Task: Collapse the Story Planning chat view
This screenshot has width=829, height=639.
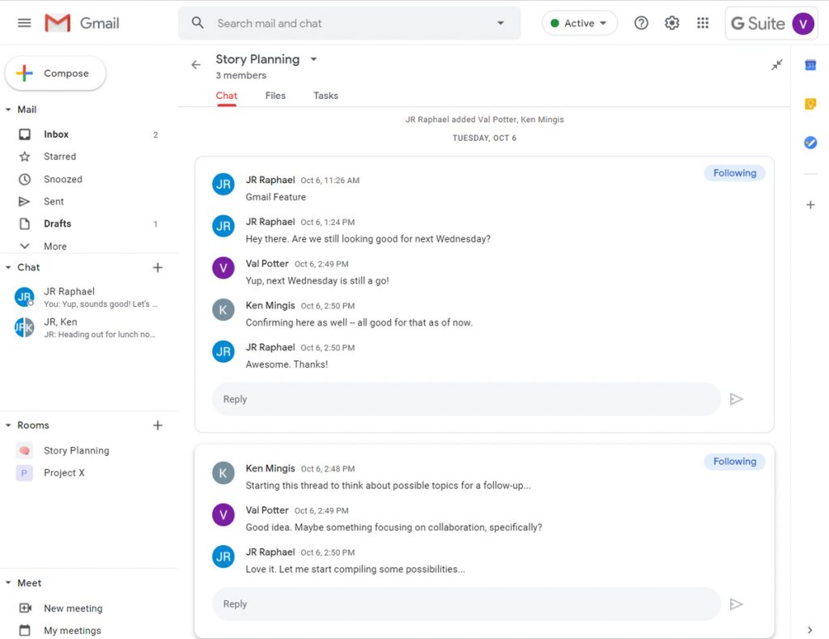Action: 776,64
